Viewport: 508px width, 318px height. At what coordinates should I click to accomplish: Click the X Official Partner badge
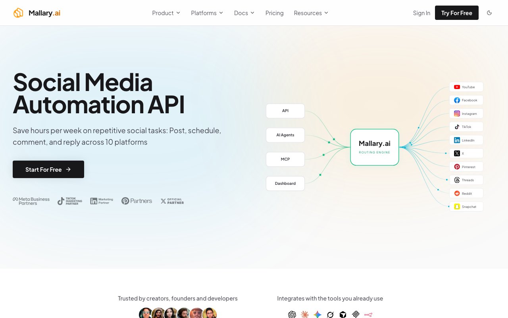click(172, 201)
